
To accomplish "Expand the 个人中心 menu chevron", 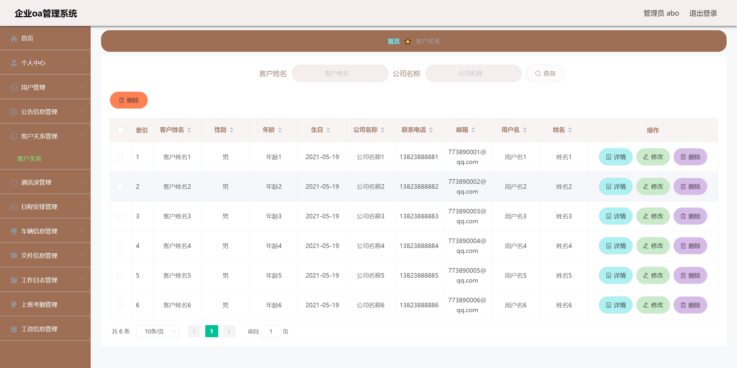I will [82, 62].
